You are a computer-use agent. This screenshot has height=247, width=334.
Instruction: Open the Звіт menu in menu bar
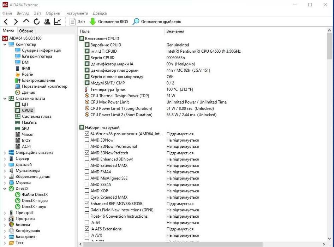tap(37, 13)
